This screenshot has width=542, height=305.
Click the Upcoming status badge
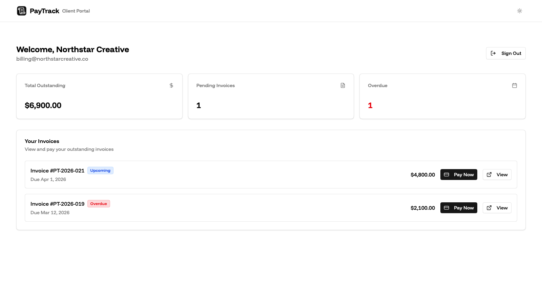tap(100, 170)
